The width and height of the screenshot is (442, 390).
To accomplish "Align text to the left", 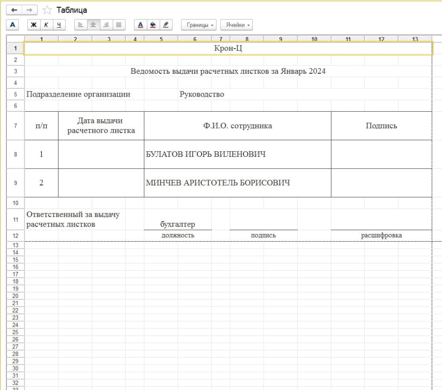I will (x=80, y=25).
